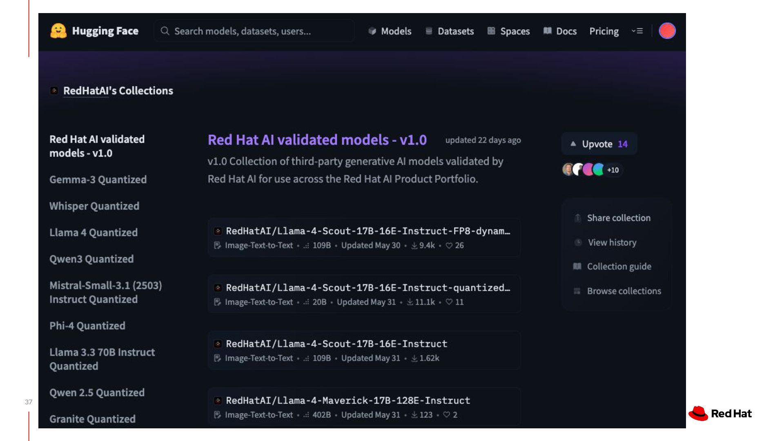
Task: Open the Docs navigation link
Action: point(560,31)
